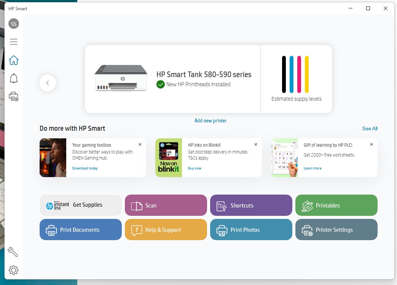This screenshot has height=285, width=397.
Task: Close the HP Inks on Blinkit card
Action: 256,144
